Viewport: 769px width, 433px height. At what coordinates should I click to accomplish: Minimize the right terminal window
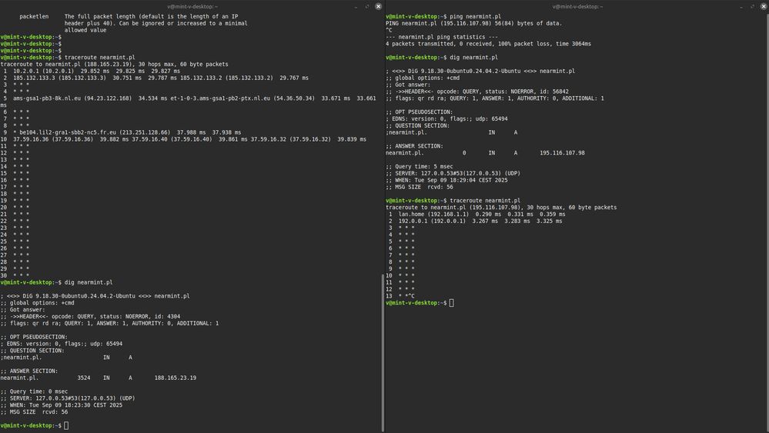coord(742,6)
